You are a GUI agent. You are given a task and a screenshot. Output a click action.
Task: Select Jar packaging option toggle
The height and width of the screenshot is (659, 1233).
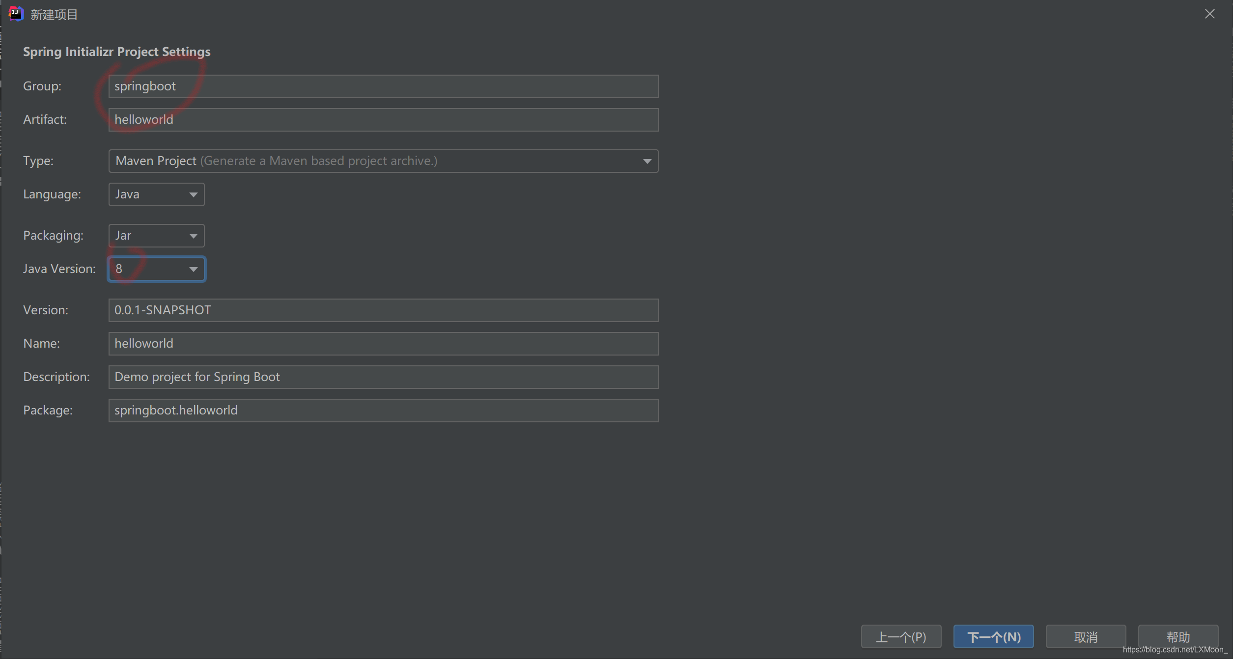coord(157,236)
